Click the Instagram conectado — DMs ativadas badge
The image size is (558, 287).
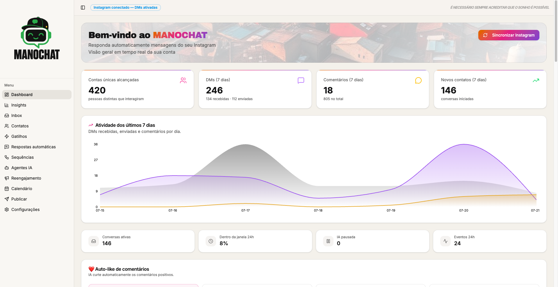126,8
